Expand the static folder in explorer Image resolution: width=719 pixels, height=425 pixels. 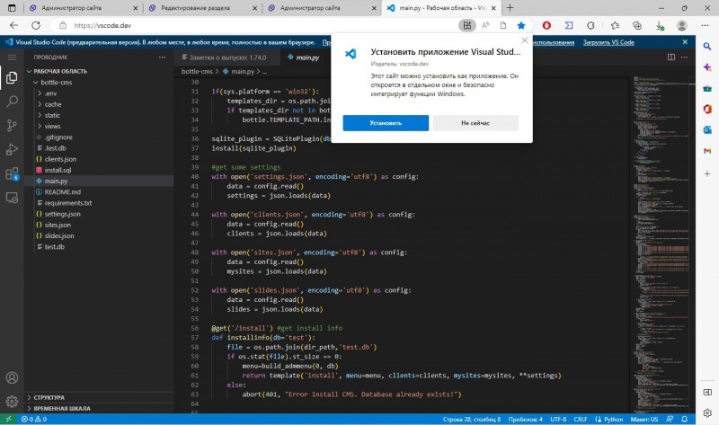tap(53, 115)
